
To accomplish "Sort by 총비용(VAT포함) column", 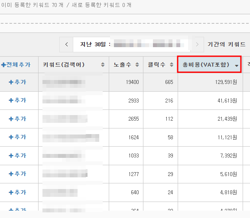I will pos(209,64).
